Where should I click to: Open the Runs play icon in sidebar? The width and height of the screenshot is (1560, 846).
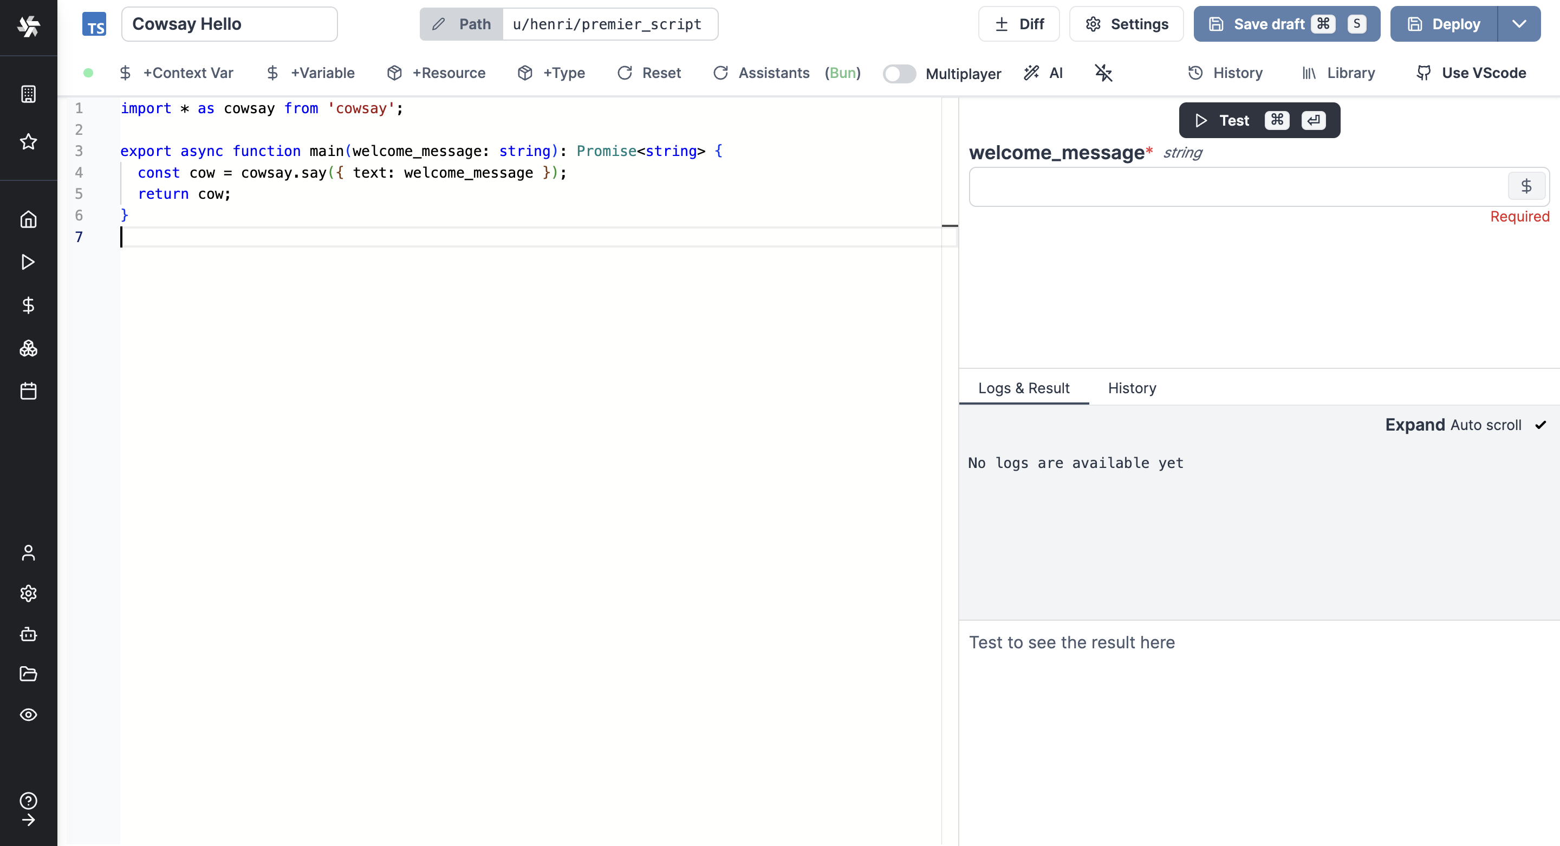(28, 262)
